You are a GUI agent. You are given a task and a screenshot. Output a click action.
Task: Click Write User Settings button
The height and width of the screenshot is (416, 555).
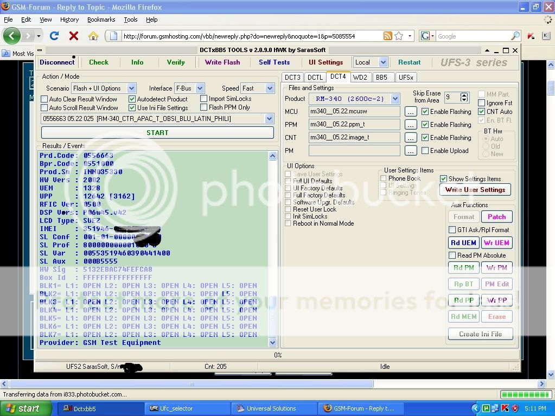pyautogui.click(x=475, y=190)
